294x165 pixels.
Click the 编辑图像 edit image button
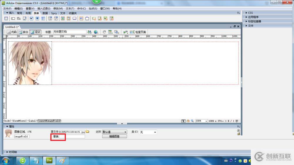coord(114,137)
